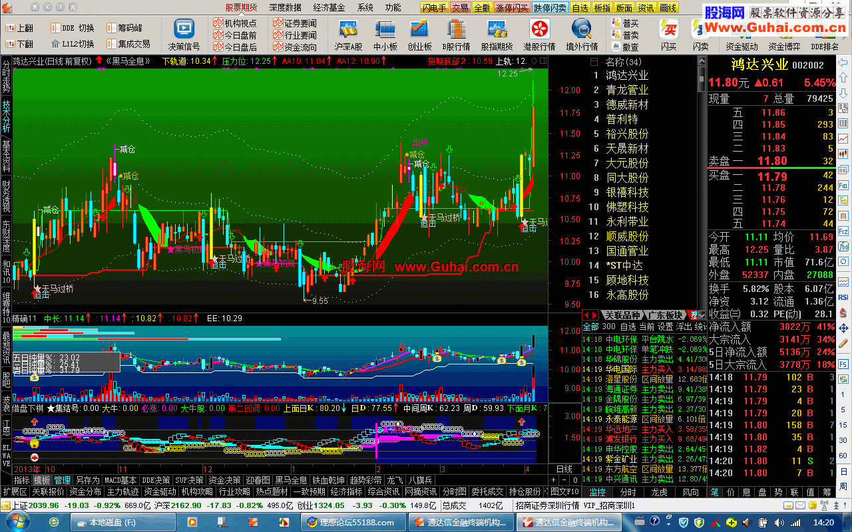Open the 决策信号 toolbar icon

(184, 35)
